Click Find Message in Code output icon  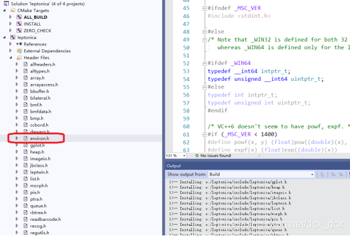(322, 174)
